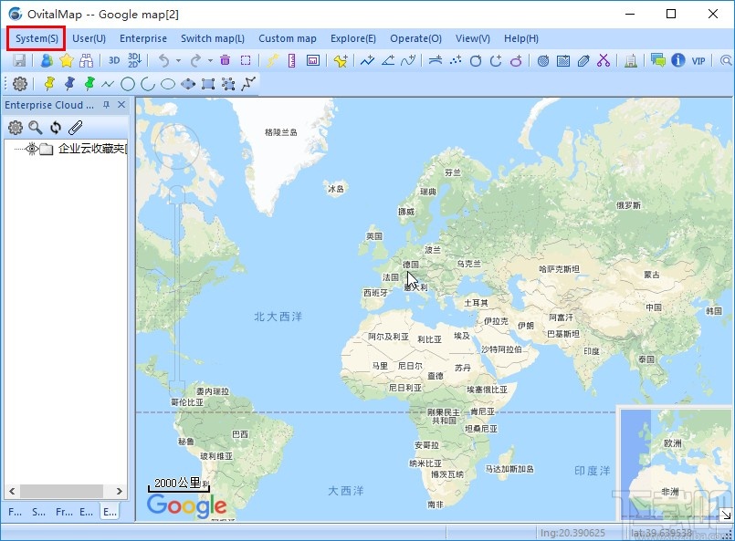Image resolution: width=735 pixels, height=541 pixels.
Task: Select the arc shape drawing tool
Action: tap(148, 84)
